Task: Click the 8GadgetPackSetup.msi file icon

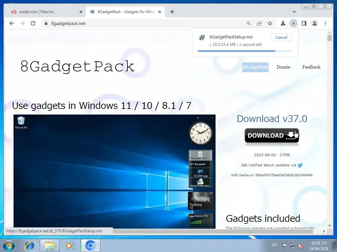Action: point(202,38)
